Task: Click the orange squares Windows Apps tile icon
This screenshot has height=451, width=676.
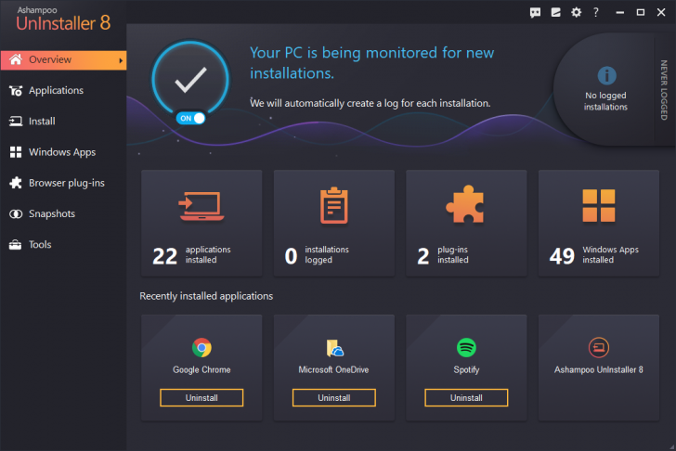Action: [x=598, y=205]
